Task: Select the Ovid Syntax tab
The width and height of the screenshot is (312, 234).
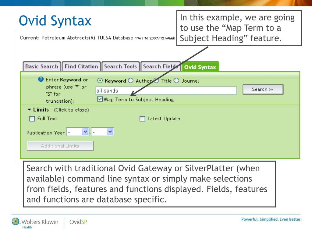Action: 200,67
